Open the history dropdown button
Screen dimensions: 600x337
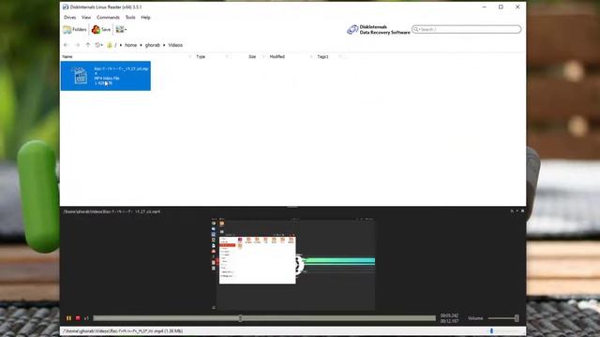(98, 45)
